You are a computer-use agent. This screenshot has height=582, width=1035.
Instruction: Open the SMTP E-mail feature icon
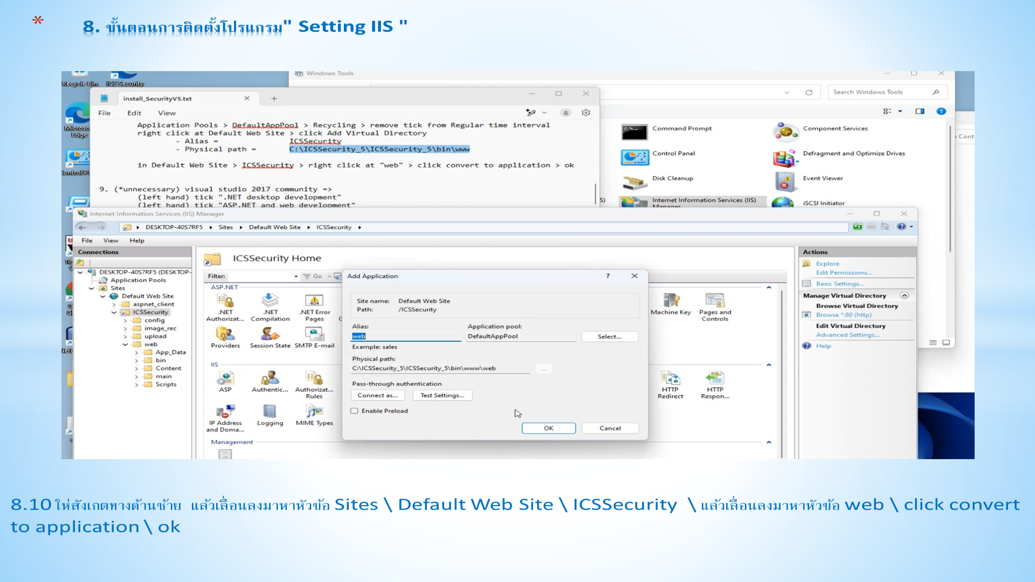(x=314, y=338)
